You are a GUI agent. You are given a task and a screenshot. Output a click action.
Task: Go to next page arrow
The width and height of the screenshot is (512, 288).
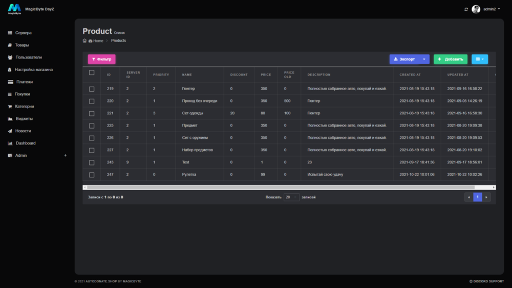486,197
